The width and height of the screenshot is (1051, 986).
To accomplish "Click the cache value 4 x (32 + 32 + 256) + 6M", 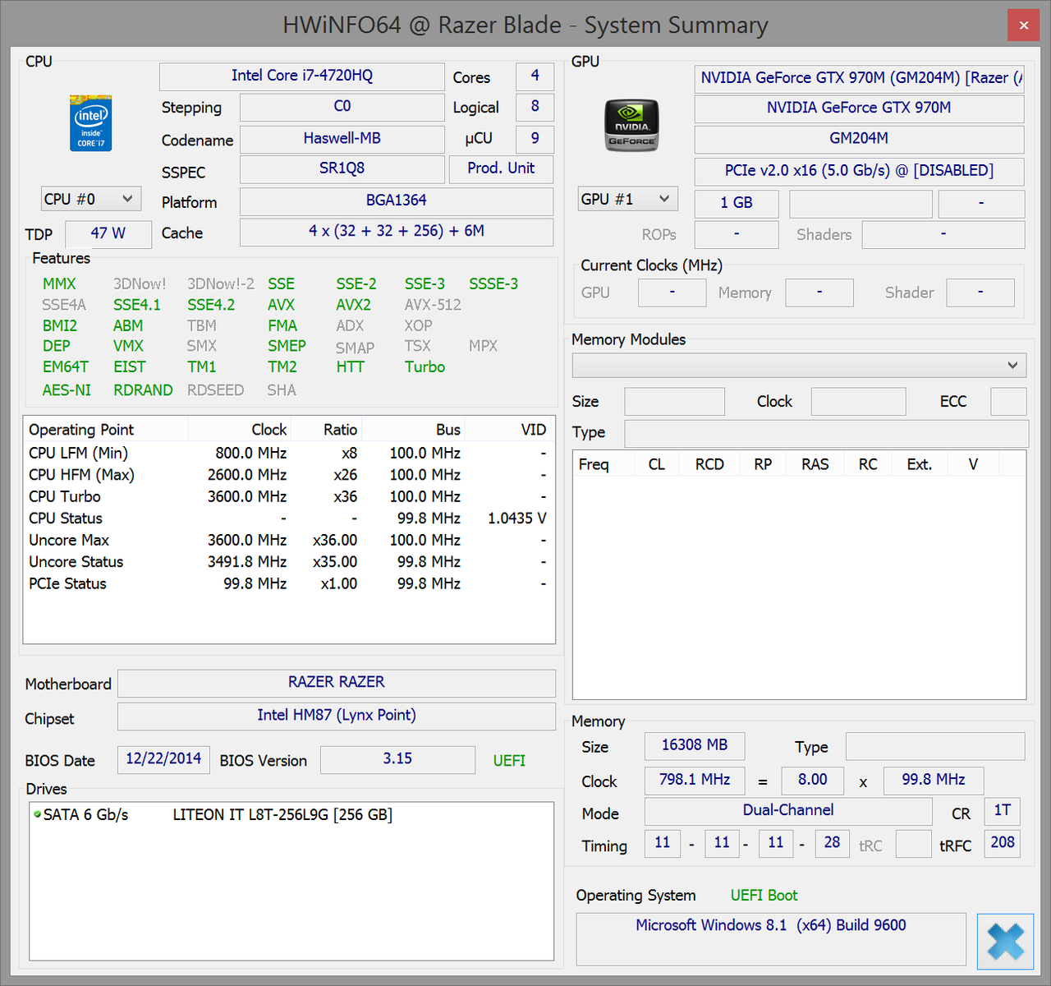I will click(x=396, y=232).
